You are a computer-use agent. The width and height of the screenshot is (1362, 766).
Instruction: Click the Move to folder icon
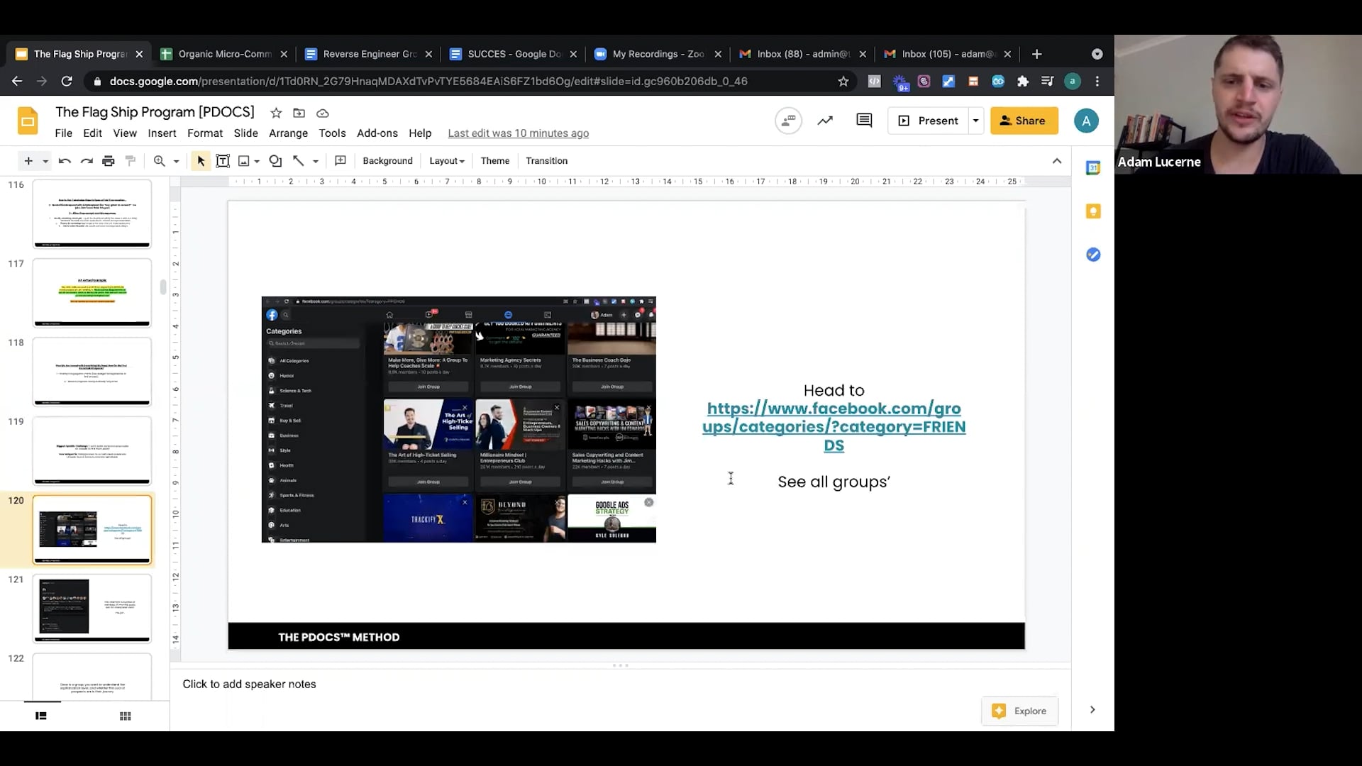click(299, 113)
